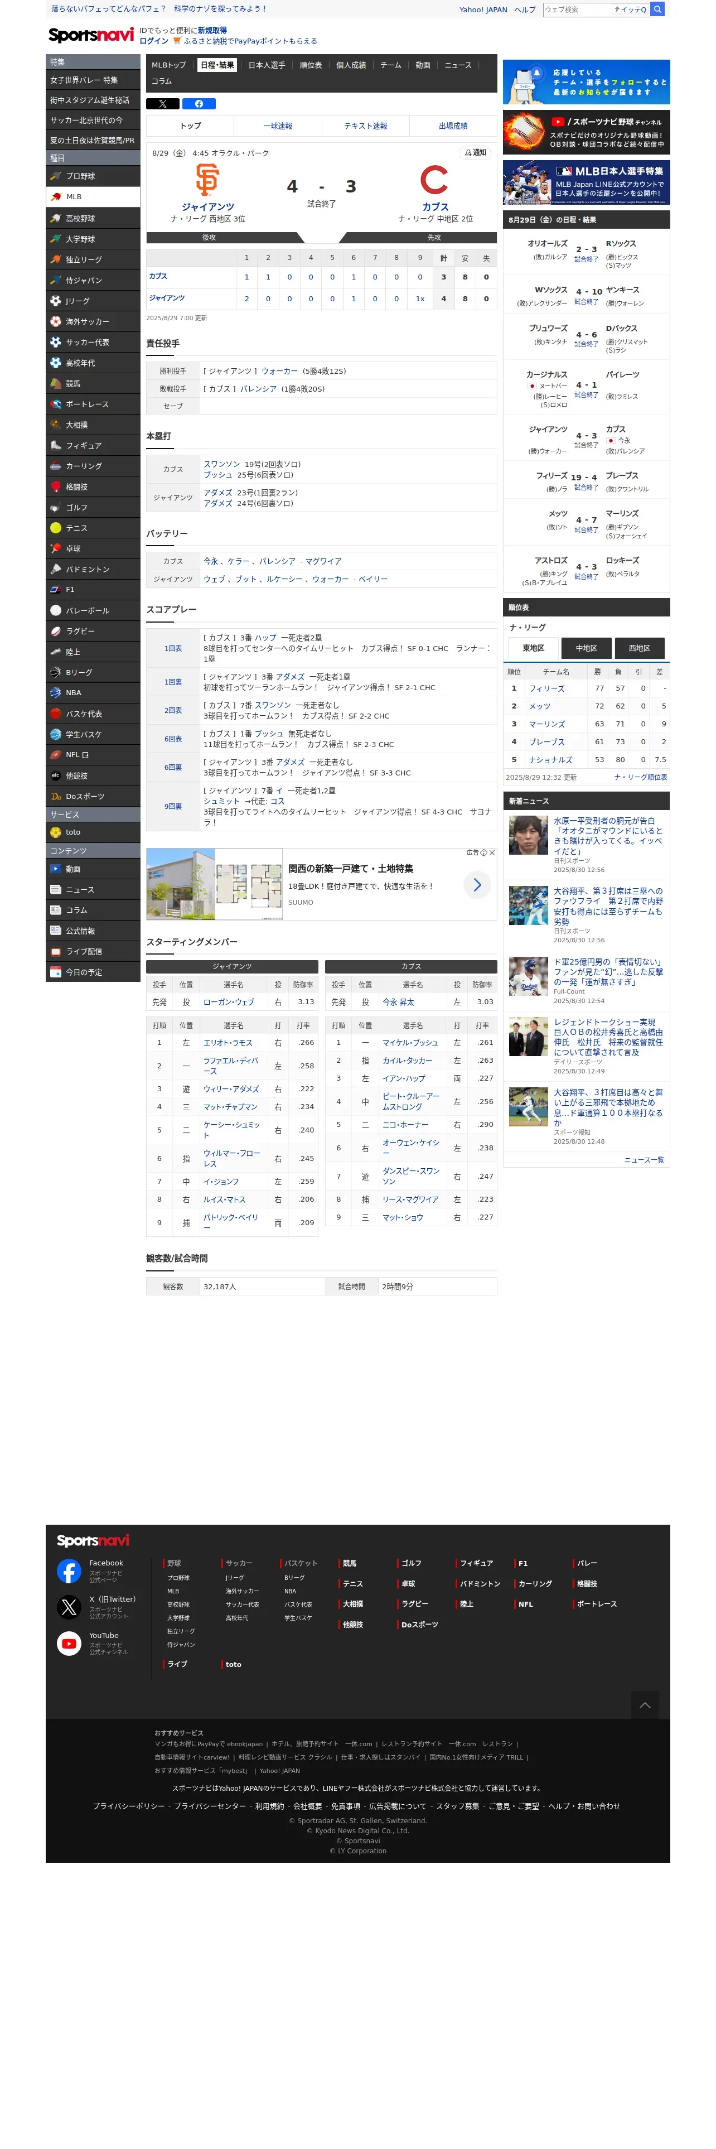
Task: Click the footer Facebook icon
Action: [69, 1571]
